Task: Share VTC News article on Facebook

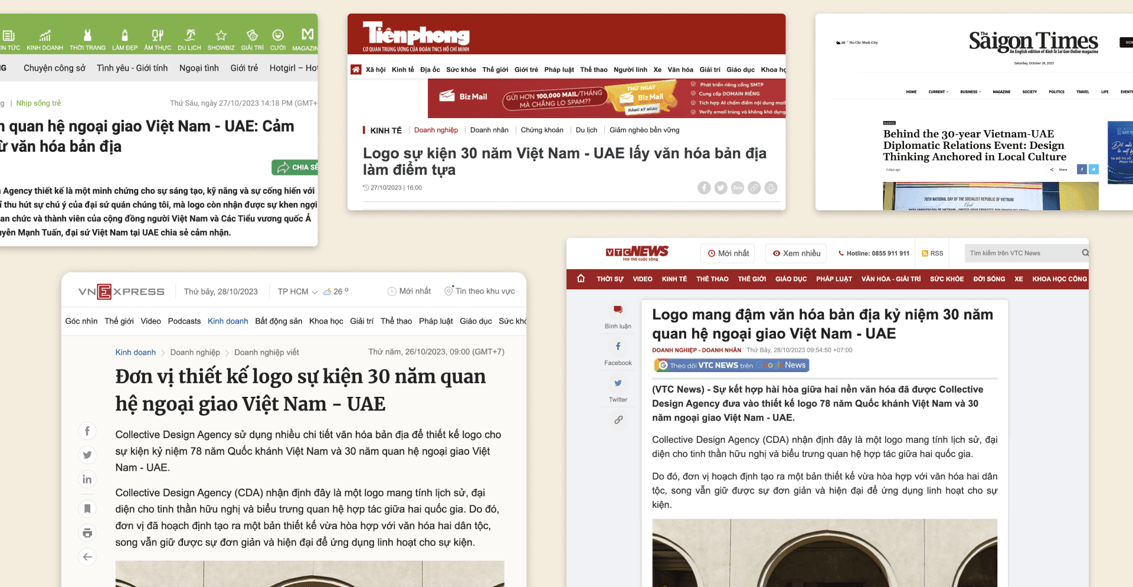Action: [618, 346]
